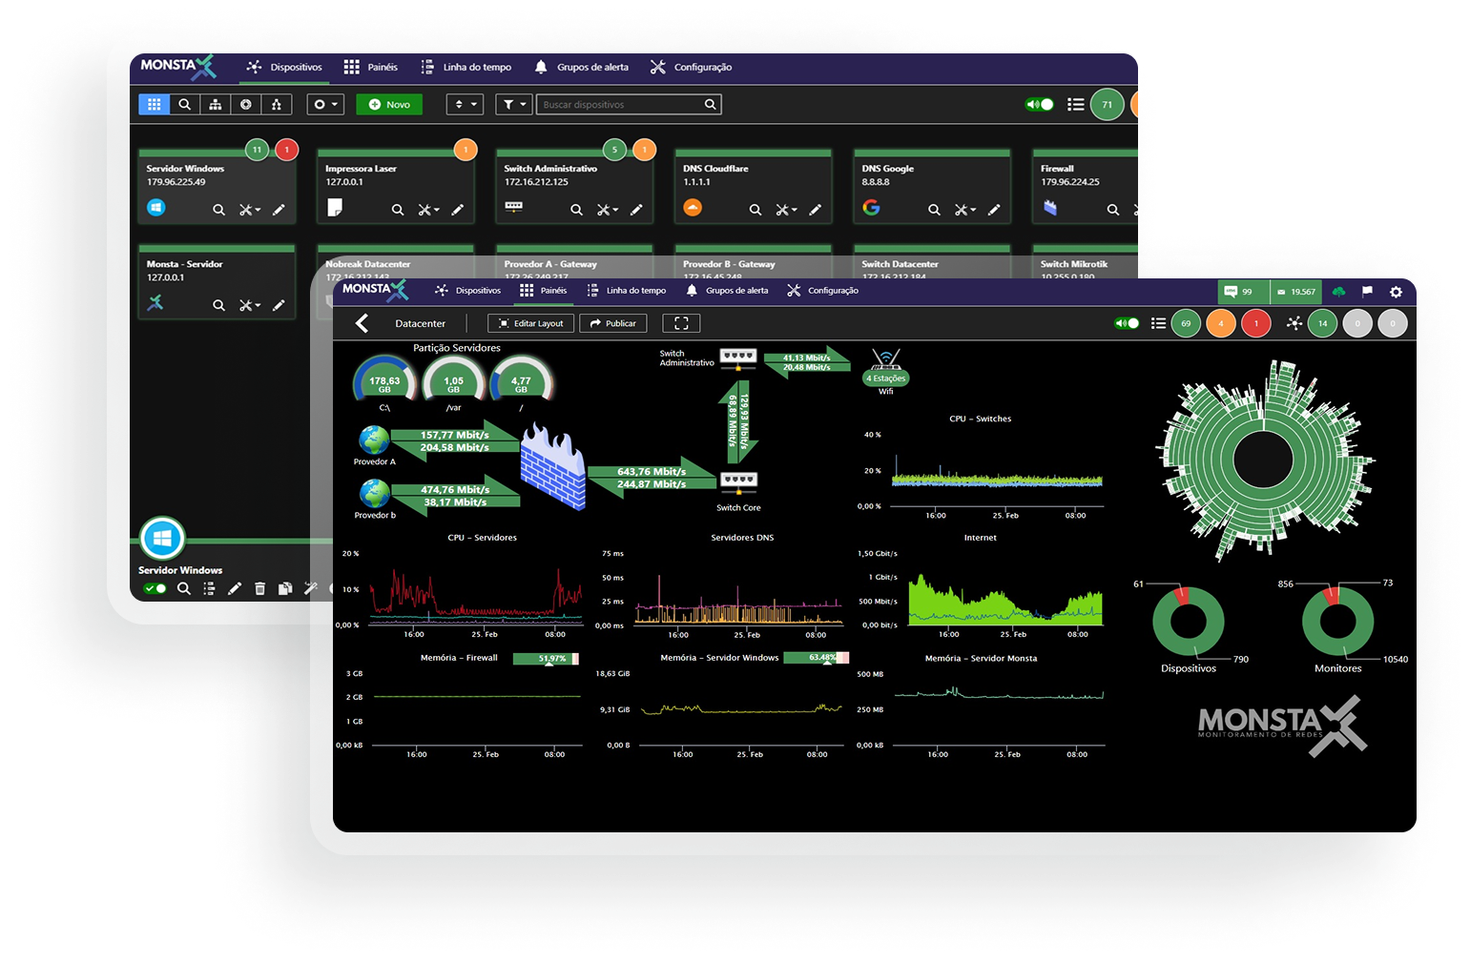Click the Publicar button
The image size is (1470, 962).
[x=613, y=323]
